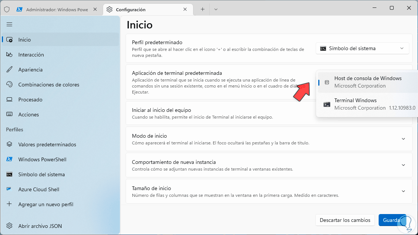Open Acciones settings page
The height and width of the screenshot is (235, 418).
tap(60, 115)
